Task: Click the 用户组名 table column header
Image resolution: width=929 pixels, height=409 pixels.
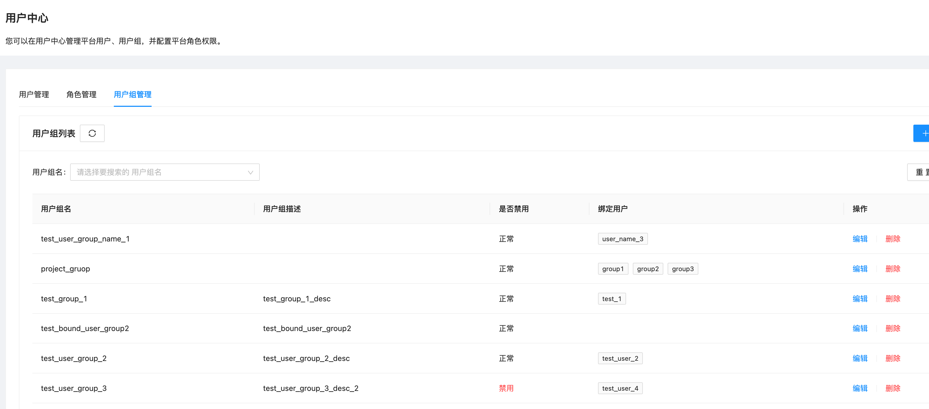Action: (56, 209)
